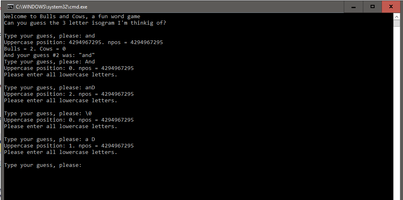403x200 pixels.
Task: Close the cmd.exe console window
Action: pyautogui.click(x=391, y=6)
